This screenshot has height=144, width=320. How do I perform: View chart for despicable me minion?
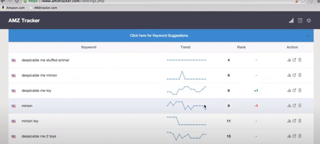pos(289,75)
